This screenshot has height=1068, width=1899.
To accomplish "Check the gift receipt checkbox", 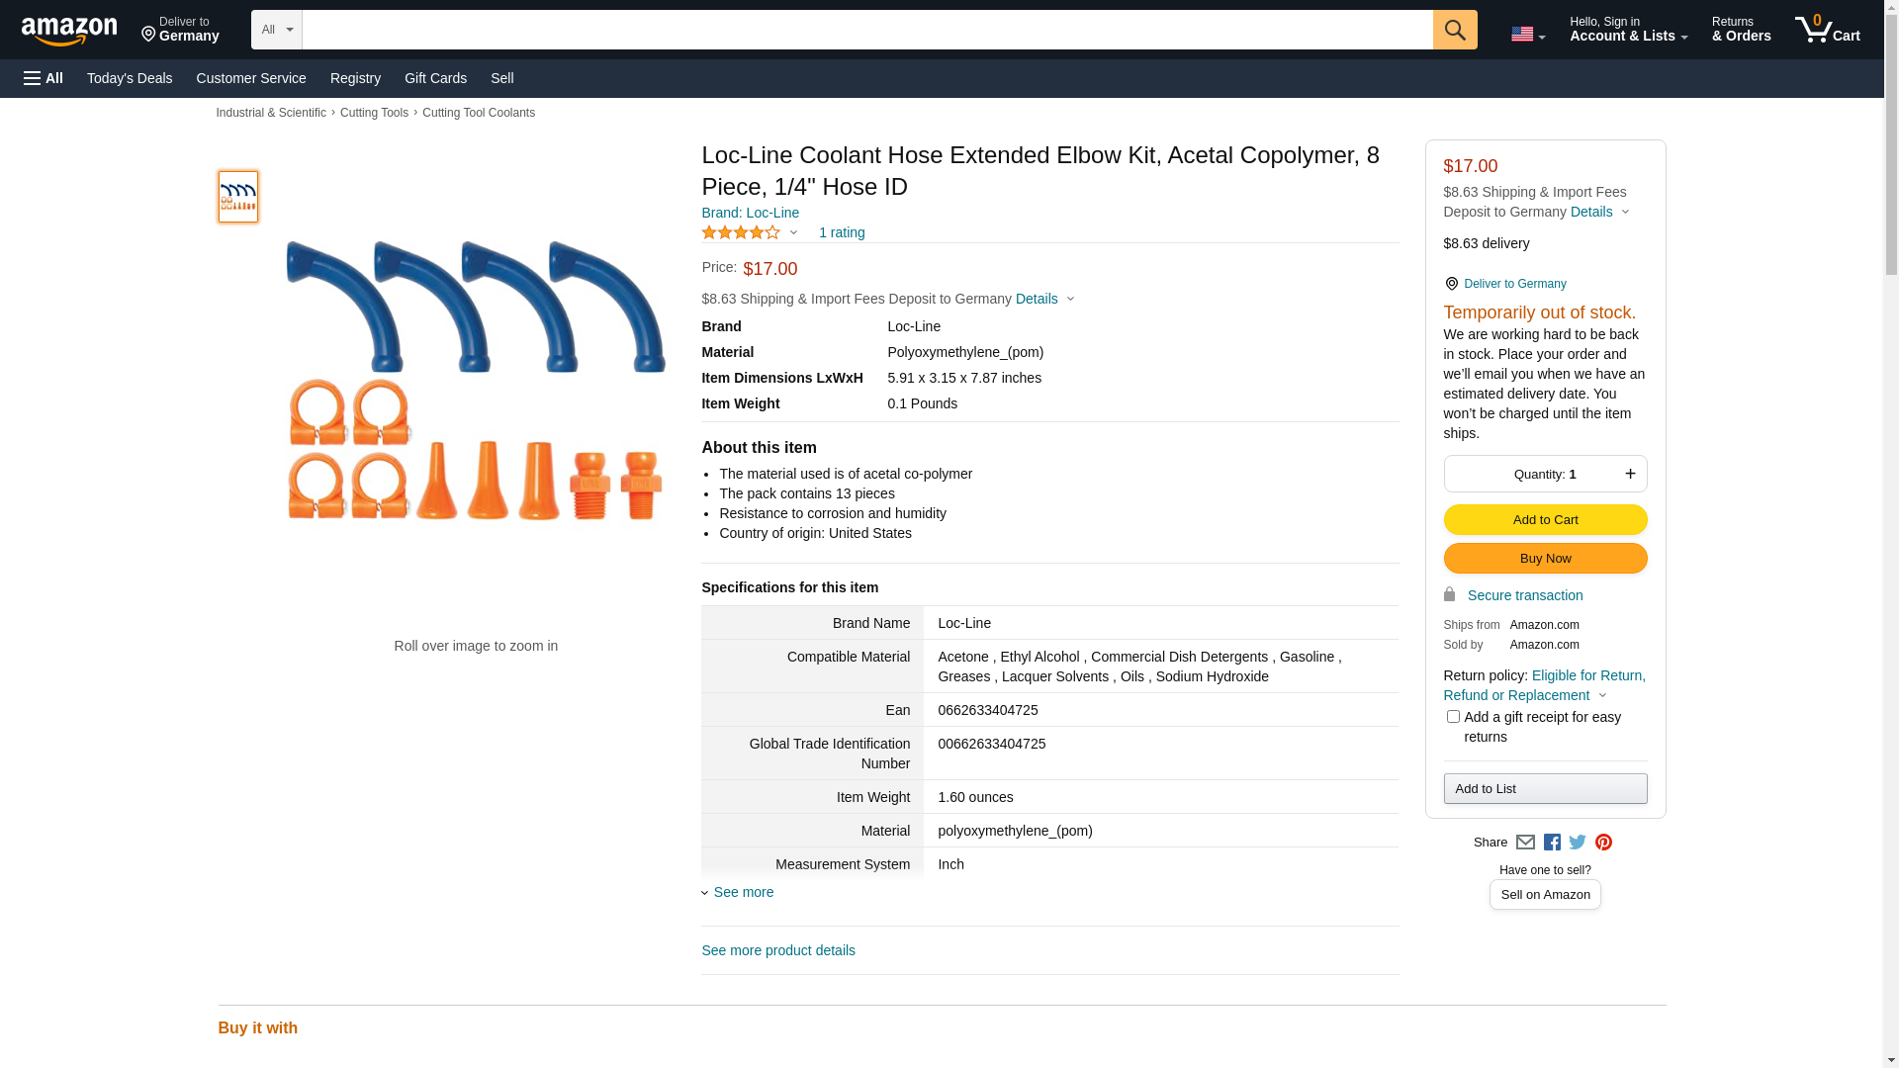I will point(1452,716).
